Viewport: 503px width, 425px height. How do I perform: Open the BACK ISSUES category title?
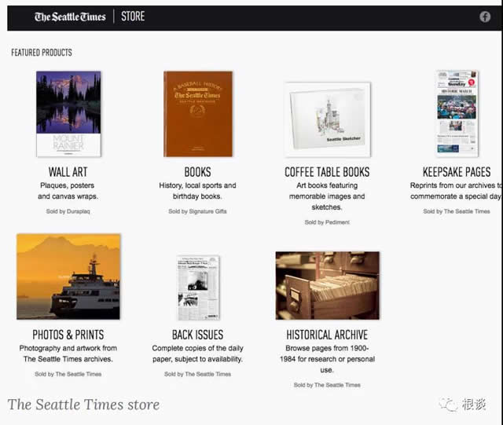(x=198, y=335)
